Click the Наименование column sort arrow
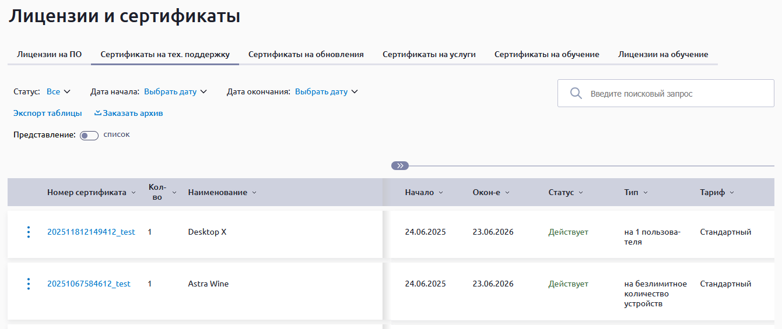The width and height of the screenshot is (782, 329). 254,193
